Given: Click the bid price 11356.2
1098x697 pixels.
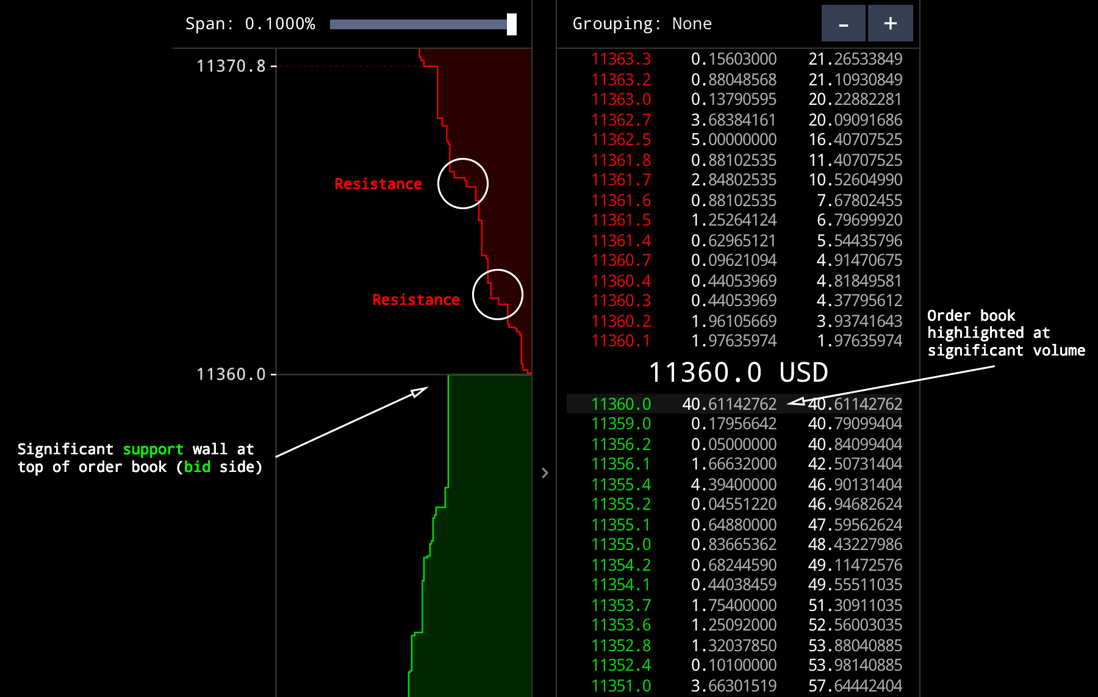Looking at the screenshot, I should tap(621, 444).
